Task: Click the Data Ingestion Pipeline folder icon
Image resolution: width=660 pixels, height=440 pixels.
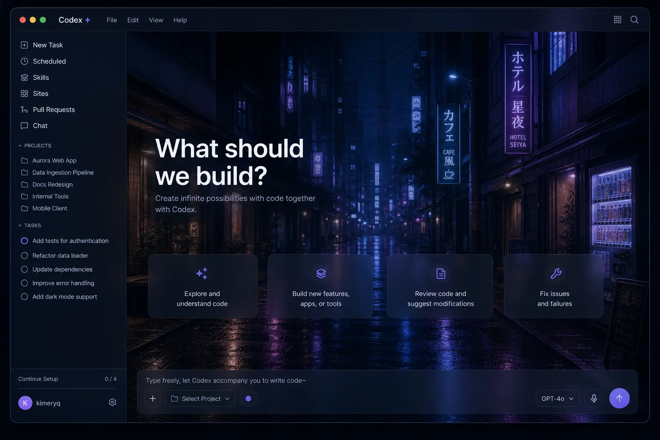Action: [24, 172]
